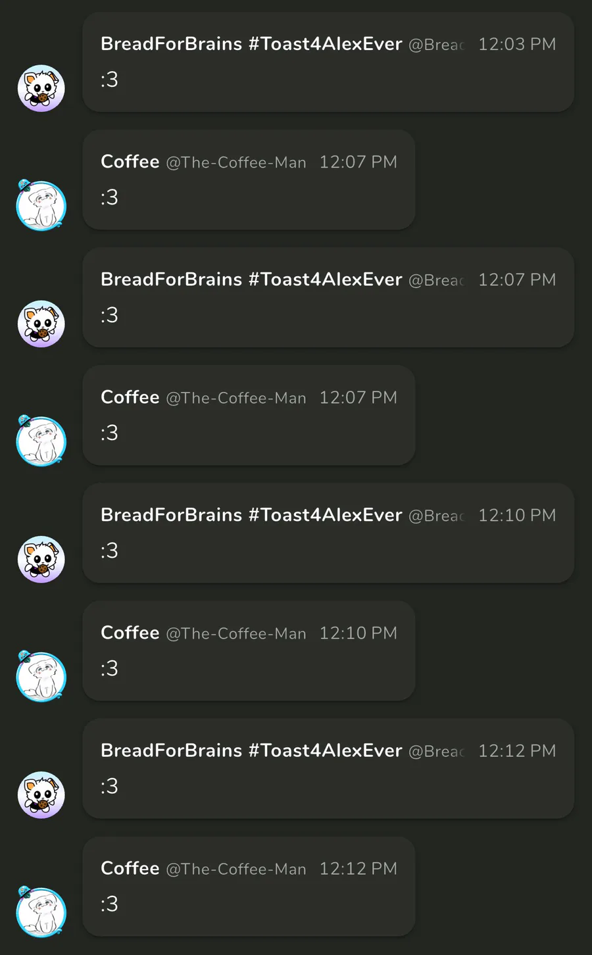View BreadForBrains avatar on the 12:10 PM message

coord(41,559)
